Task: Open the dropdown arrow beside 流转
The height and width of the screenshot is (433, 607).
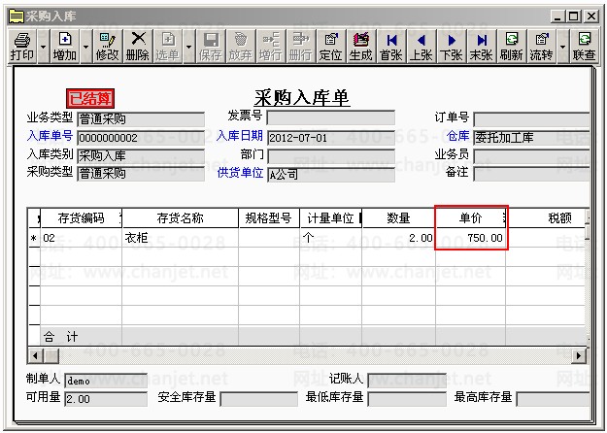Action: [563, 47]
